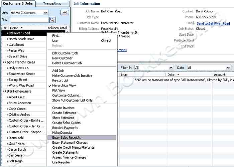This screenshot has height=167, width=234.
Task: Click the Balance Total column header
Action: (x=58, y=28)
